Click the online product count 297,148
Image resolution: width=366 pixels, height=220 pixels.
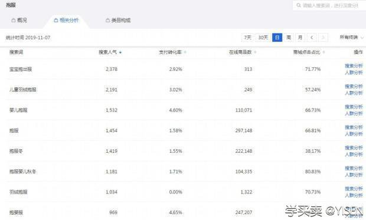point(244,131)
